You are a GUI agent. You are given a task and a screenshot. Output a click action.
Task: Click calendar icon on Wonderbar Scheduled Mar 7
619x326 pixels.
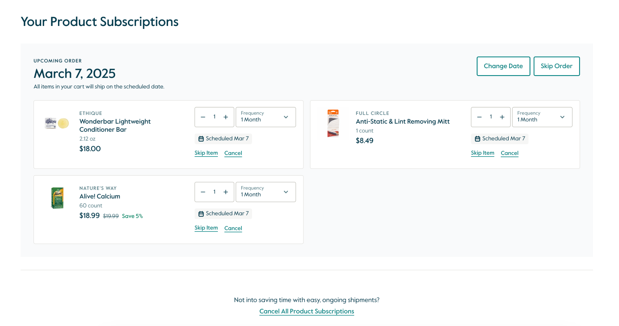point(201,139)
